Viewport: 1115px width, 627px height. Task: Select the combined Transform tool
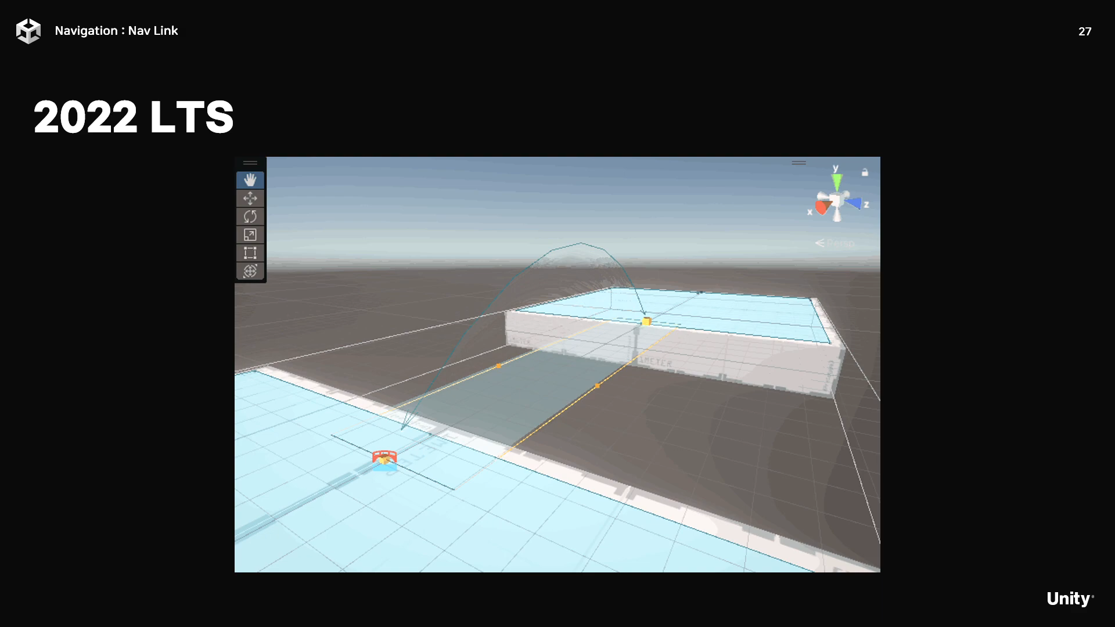[250, 271]
